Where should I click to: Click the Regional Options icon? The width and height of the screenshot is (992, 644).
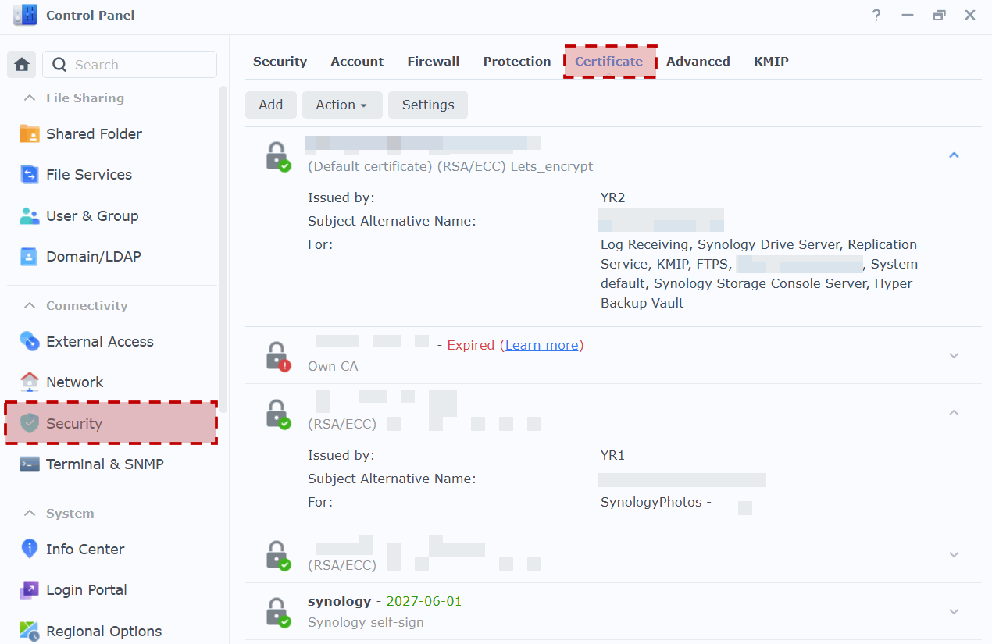[x=29, y=631]
